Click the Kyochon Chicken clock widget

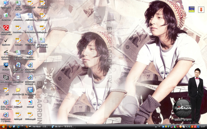point(183,108)
